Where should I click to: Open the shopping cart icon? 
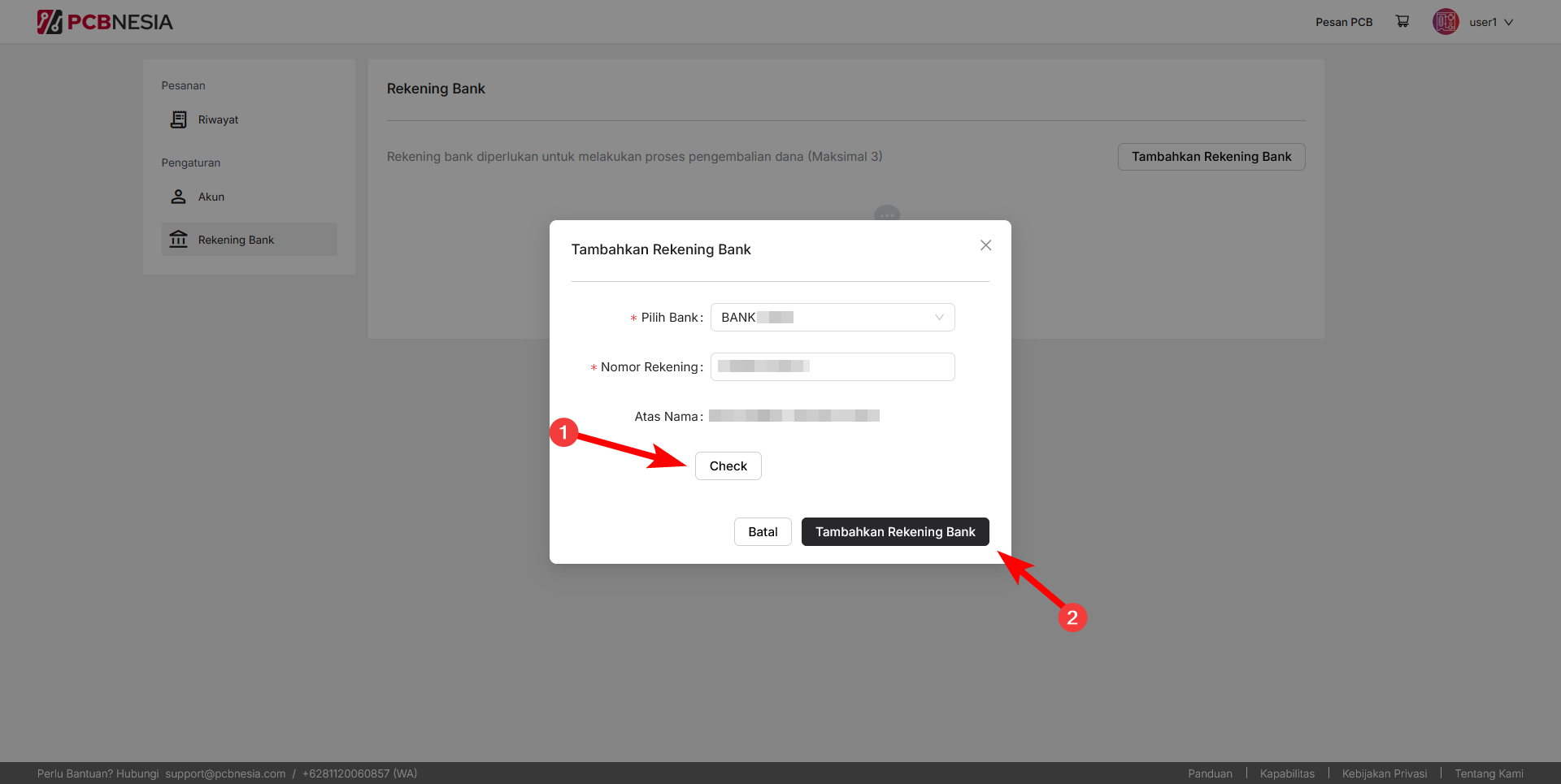1402,22
